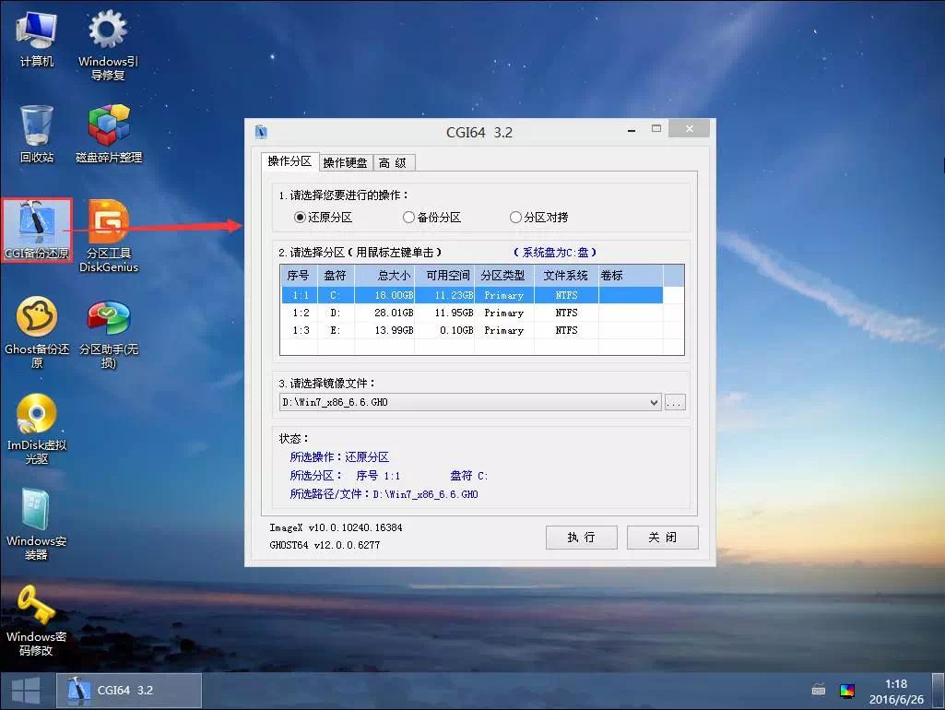Open the 高级 advanced tab
Image resolution: width=945 pixels, height=710 pixels.
[393, 161]
